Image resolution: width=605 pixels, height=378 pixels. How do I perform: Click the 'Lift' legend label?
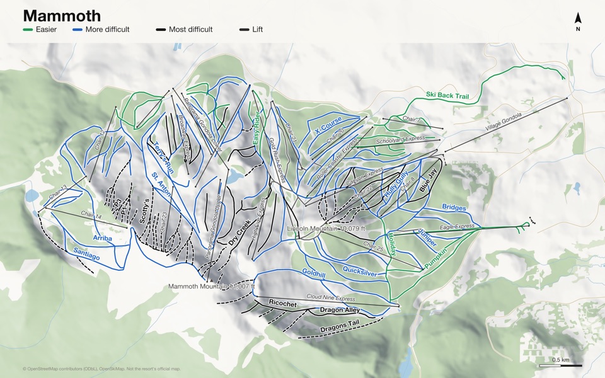(x=257, y=30)
